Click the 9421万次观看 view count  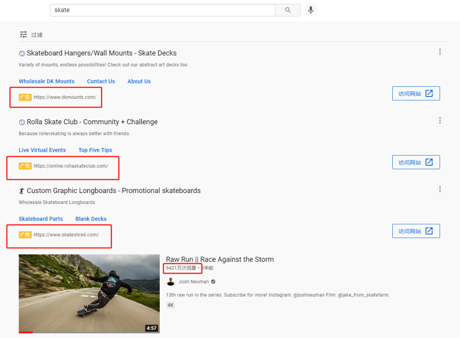click(181, 268)
